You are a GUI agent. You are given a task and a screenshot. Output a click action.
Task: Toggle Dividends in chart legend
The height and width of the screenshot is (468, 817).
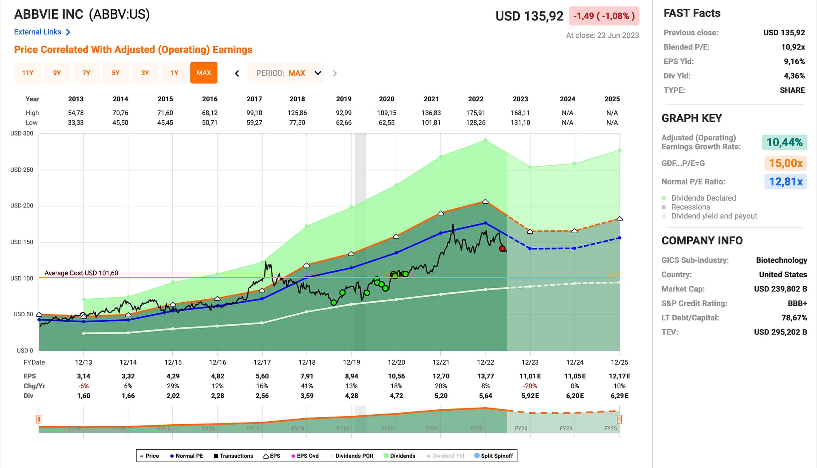click(400, 456)
